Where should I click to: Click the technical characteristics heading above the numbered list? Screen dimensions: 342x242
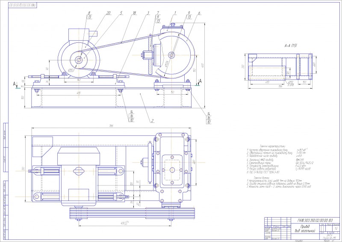click(x=272, y=146)
